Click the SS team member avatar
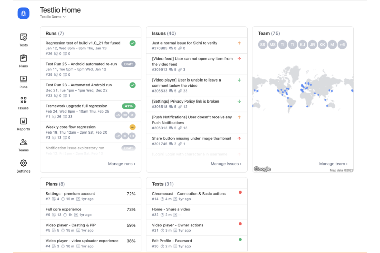380x253 pixels. (262, 44)
